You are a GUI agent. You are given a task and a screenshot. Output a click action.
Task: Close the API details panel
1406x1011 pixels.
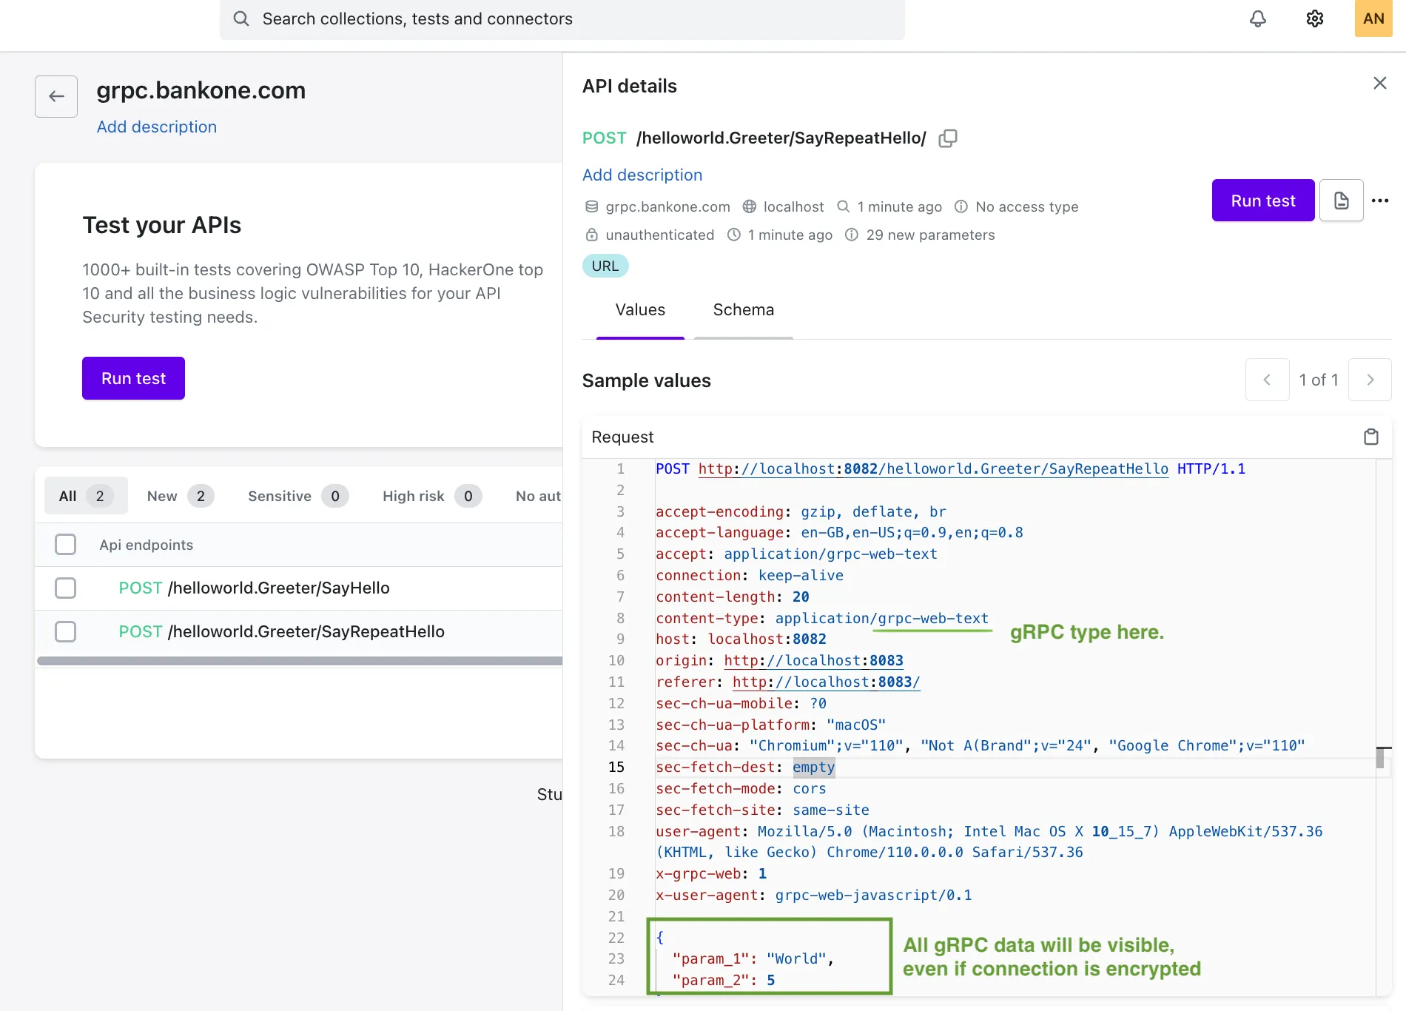click(x=1380, y=83)
